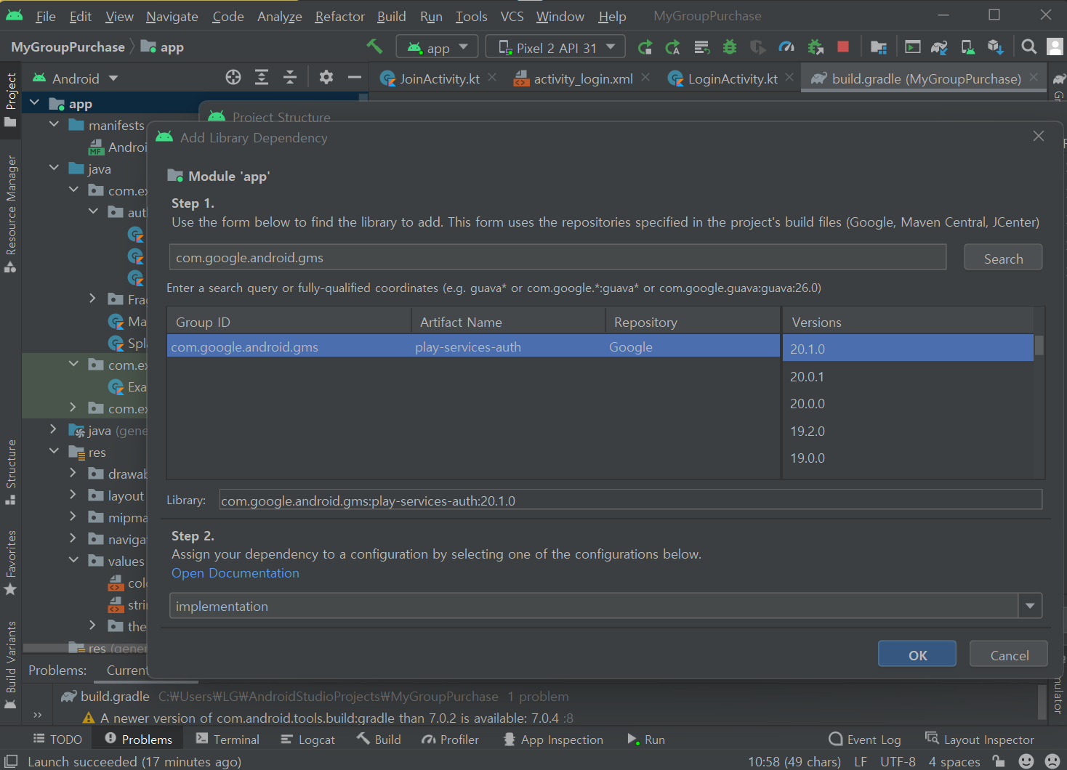Open the Structure side tab
1067x770 pixels.
point(11,472)
